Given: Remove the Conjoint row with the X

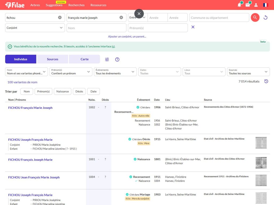Looking at the screenshot, I should tap(193, 27).
